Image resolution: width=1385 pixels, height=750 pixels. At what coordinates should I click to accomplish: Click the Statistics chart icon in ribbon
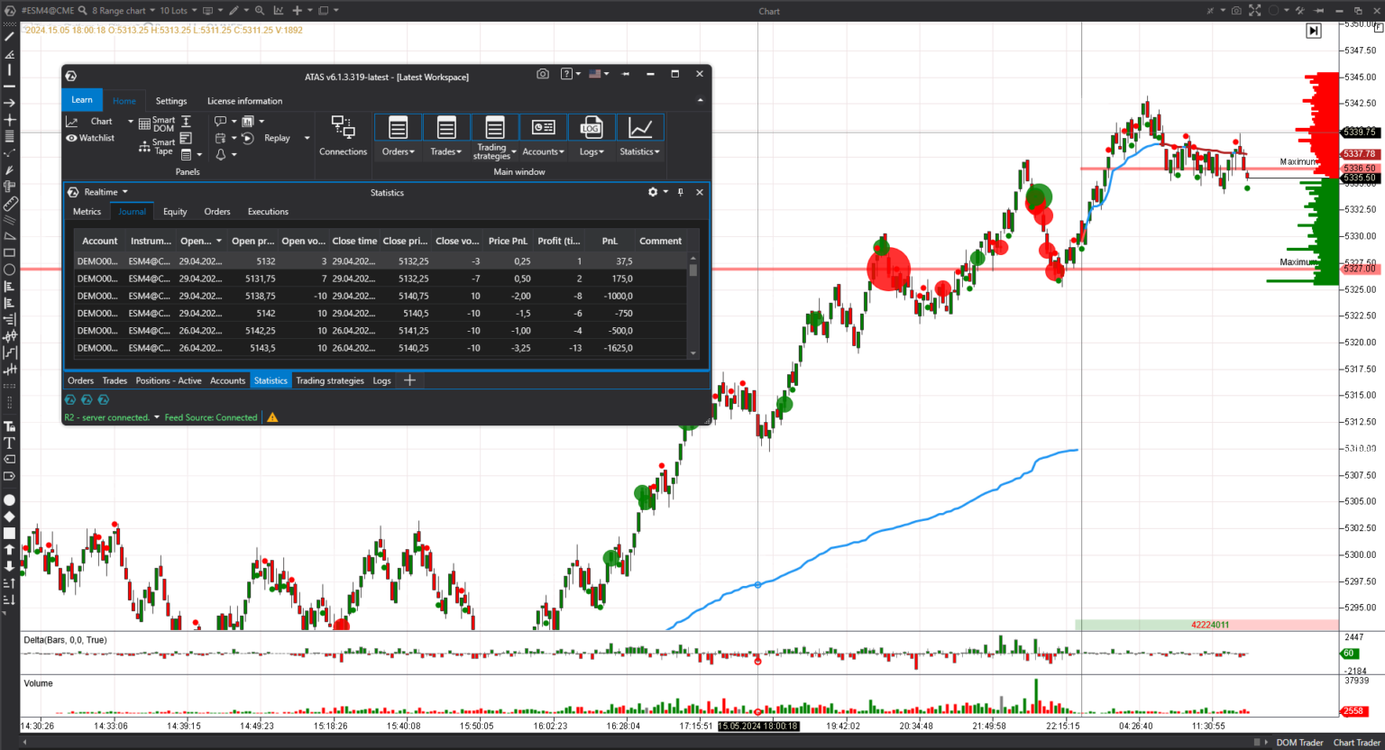tap(640, 128)
